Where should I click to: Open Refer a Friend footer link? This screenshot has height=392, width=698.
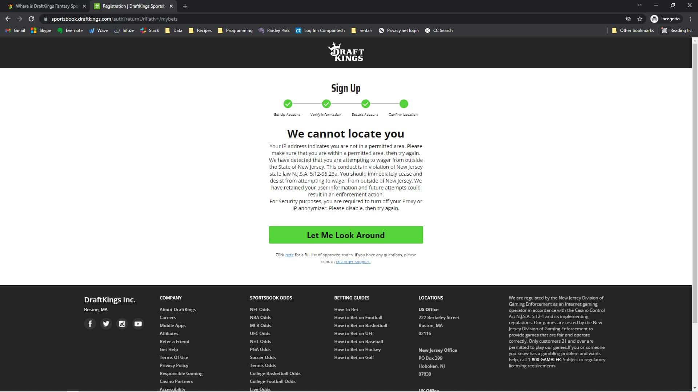tap(174, 342)
